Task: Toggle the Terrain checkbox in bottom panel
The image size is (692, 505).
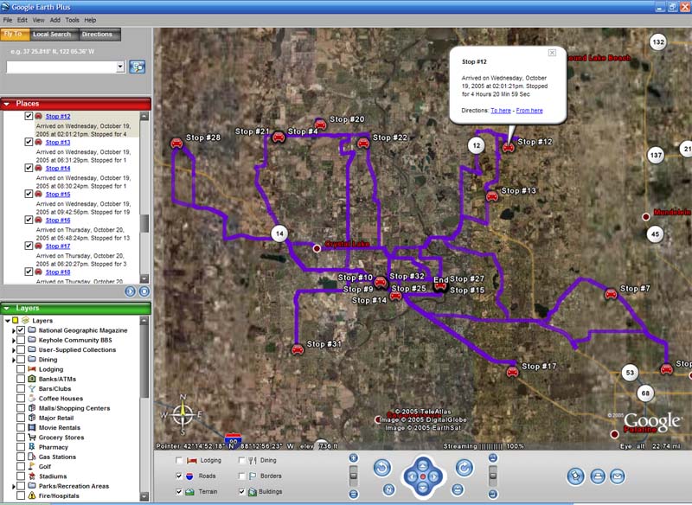Action: (x=179, y=491)
